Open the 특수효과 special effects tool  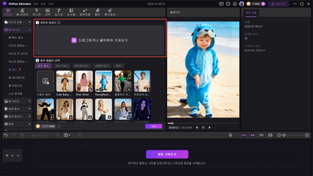coord(110,12)
